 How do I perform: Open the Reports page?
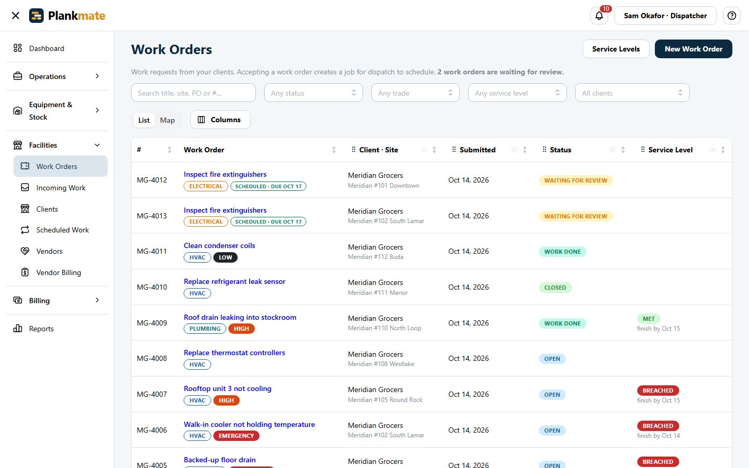click(x=57, y=329)
